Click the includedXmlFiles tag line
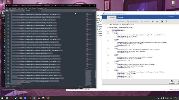Screen dimensions: 179x100 118,31
